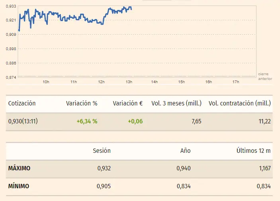The width and height of the screenshot is (280, 201).
Task: Select the +6,34 % variation value
Action: pos(87,121)
